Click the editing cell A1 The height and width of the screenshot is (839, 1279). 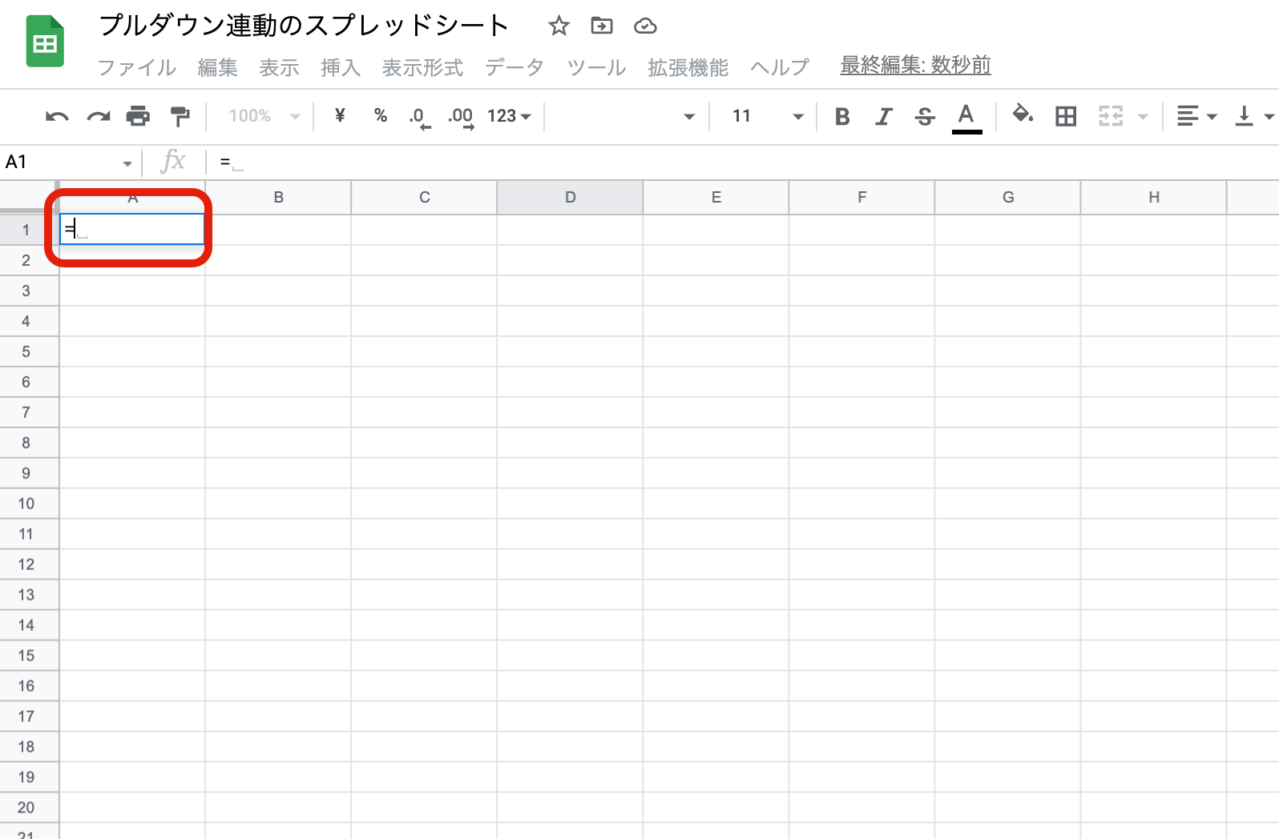pos(132,229)
